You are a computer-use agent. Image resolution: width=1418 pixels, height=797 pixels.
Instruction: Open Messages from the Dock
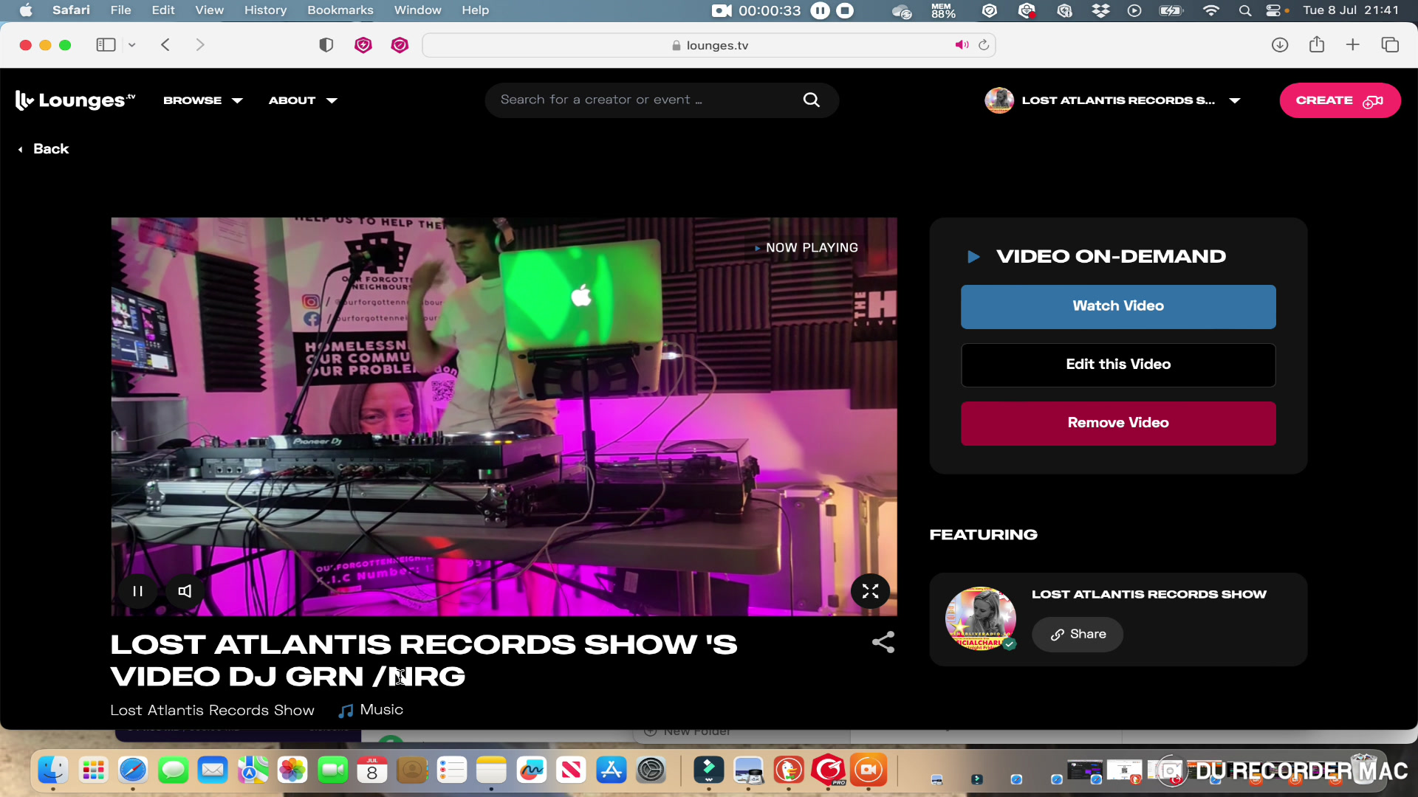coord(173,770)
